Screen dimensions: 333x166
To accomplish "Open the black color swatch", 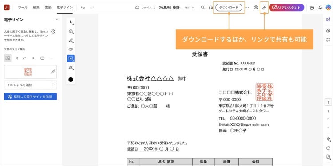I will 71,80.
